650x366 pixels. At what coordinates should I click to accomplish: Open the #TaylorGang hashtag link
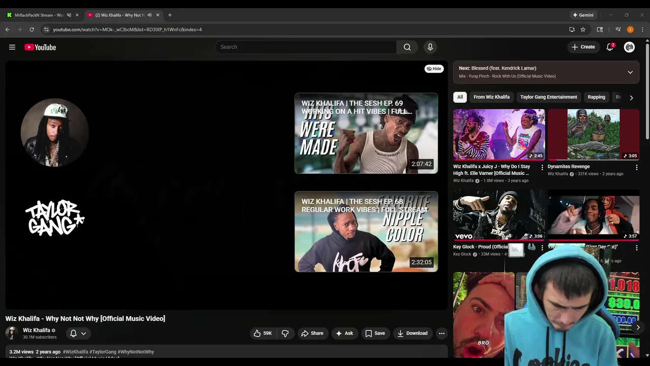coord(103,352)
